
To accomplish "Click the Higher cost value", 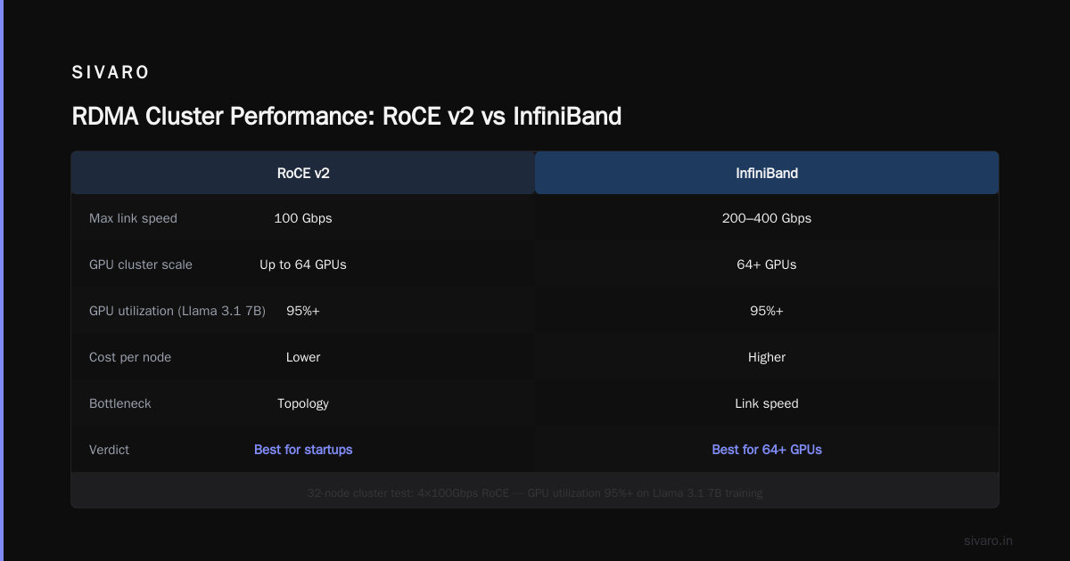I will (767, 357).
